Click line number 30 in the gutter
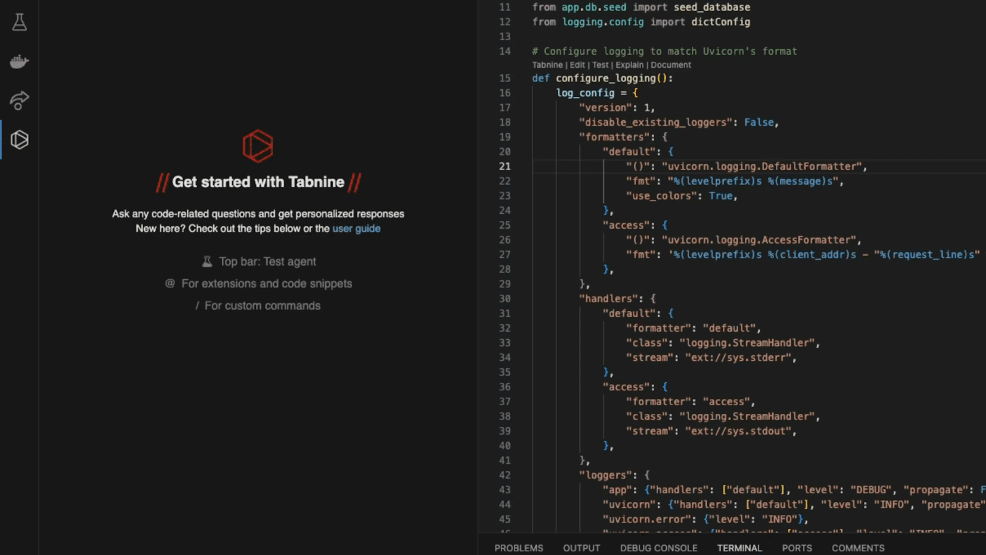Image resolution: width=986 pixels, height=555 pixels. [x=505, y=298]
